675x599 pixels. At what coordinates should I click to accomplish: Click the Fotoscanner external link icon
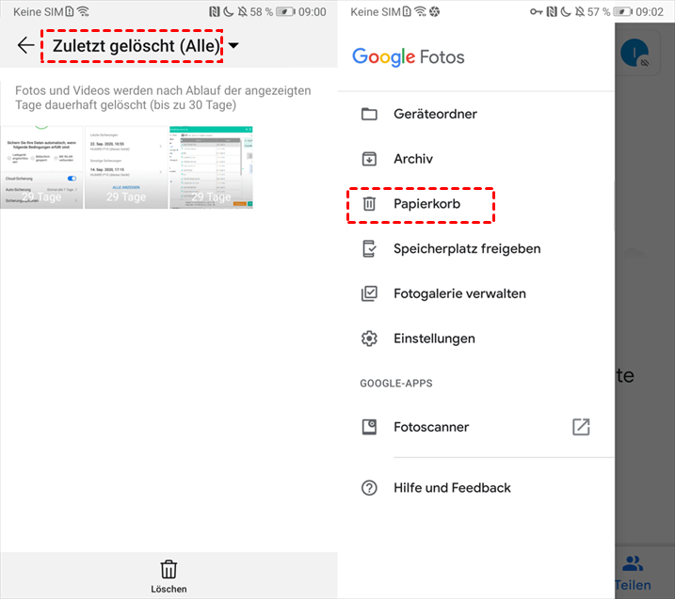[x=581, y=427]
